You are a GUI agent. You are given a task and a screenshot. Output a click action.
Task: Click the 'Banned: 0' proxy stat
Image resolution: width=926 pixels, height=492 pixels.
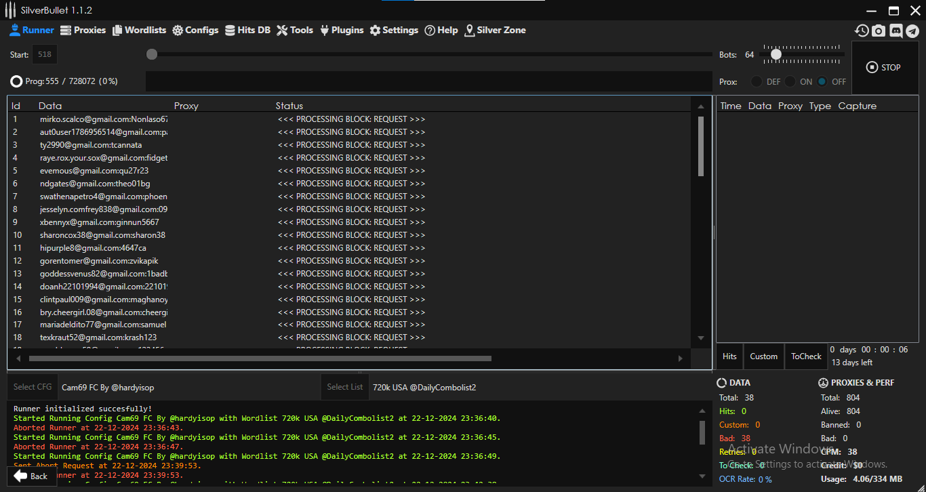point(841,425)
